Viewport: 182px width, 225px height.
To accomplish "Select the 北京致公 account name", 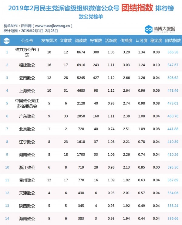I will pyautogui.click(x=27, y=129).
